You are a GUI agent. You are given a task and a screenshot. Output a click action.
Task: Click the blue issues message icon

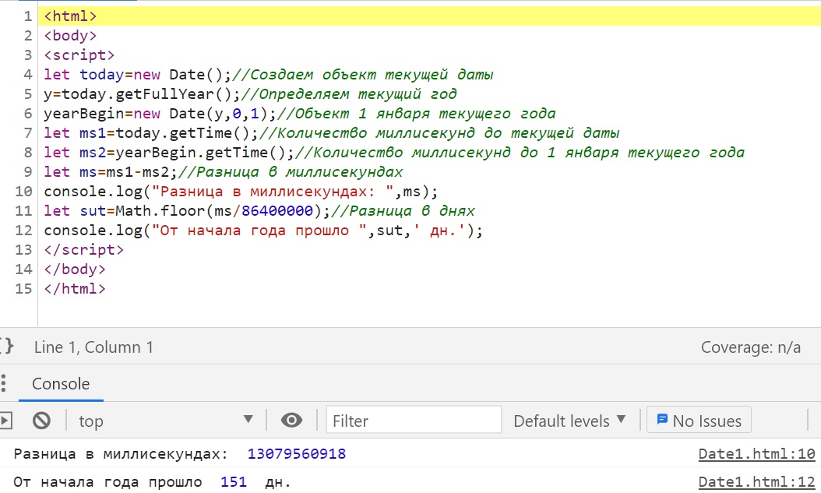pos(662,420)
